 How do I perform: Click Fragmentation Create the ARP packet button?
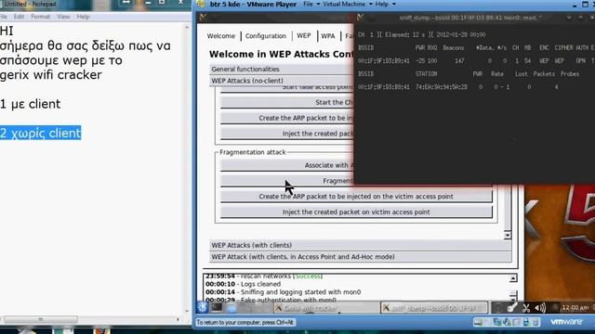[356, 197]
